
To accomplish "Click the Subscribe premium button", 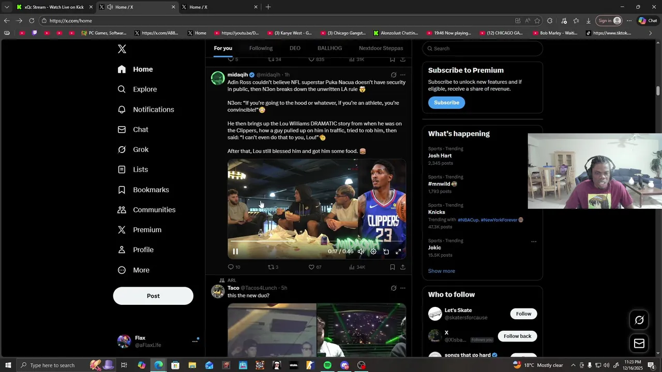I will tap(446, 102).
